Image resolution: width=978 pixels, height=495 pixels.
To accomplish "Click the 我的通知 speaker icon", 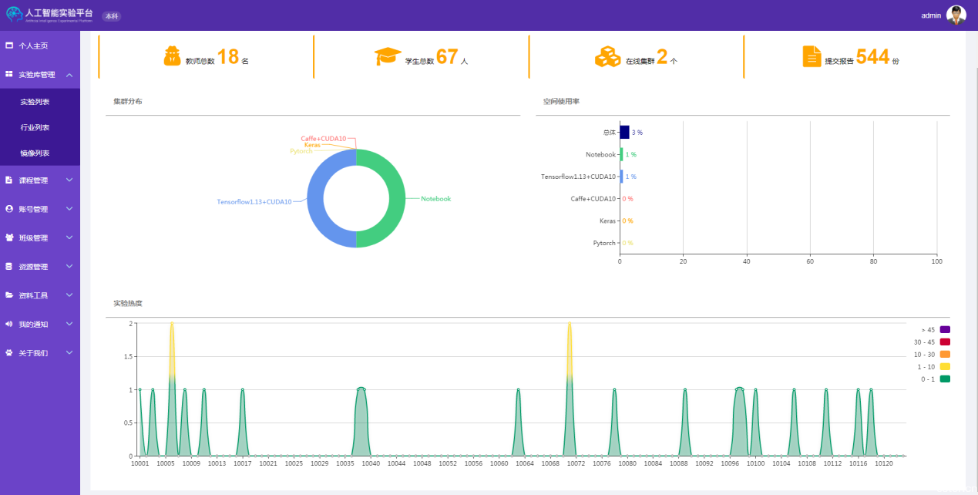I will 9,324.
